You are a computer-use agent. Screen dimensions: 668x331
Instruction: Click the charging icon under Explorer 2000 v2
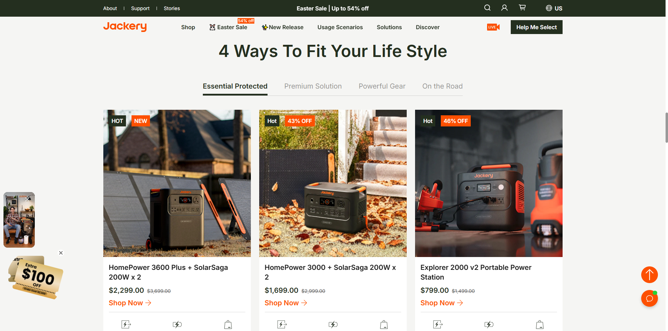point(489,324)
